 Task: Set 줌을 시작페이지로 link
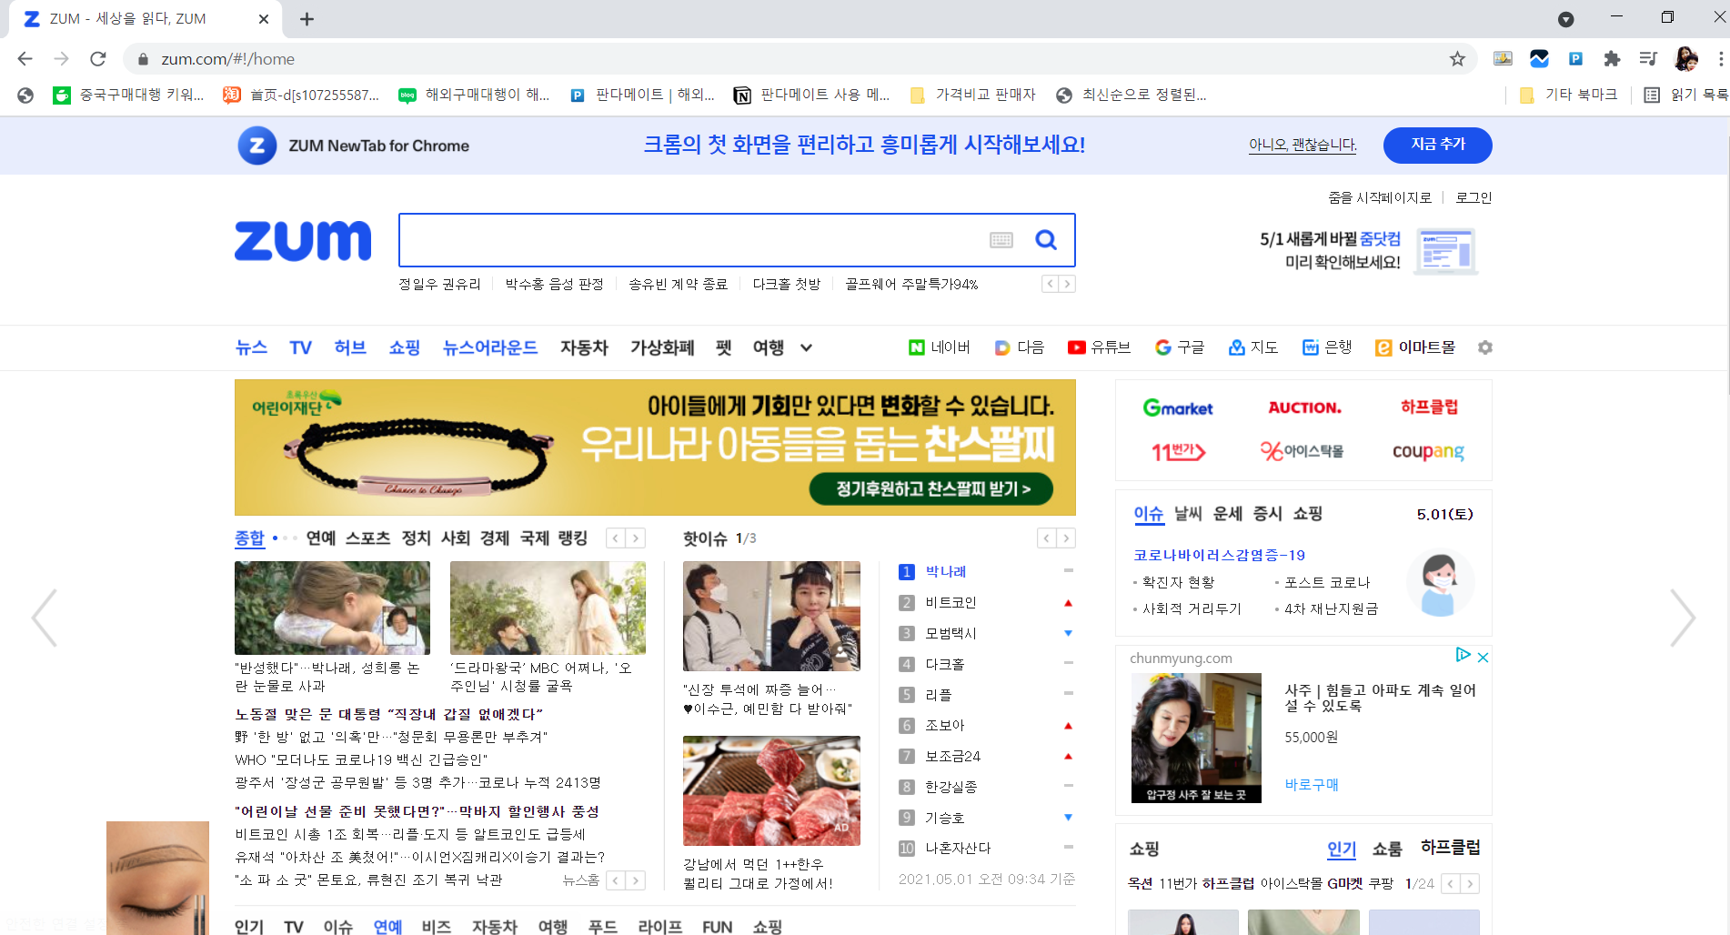[x=1379, y=197]
